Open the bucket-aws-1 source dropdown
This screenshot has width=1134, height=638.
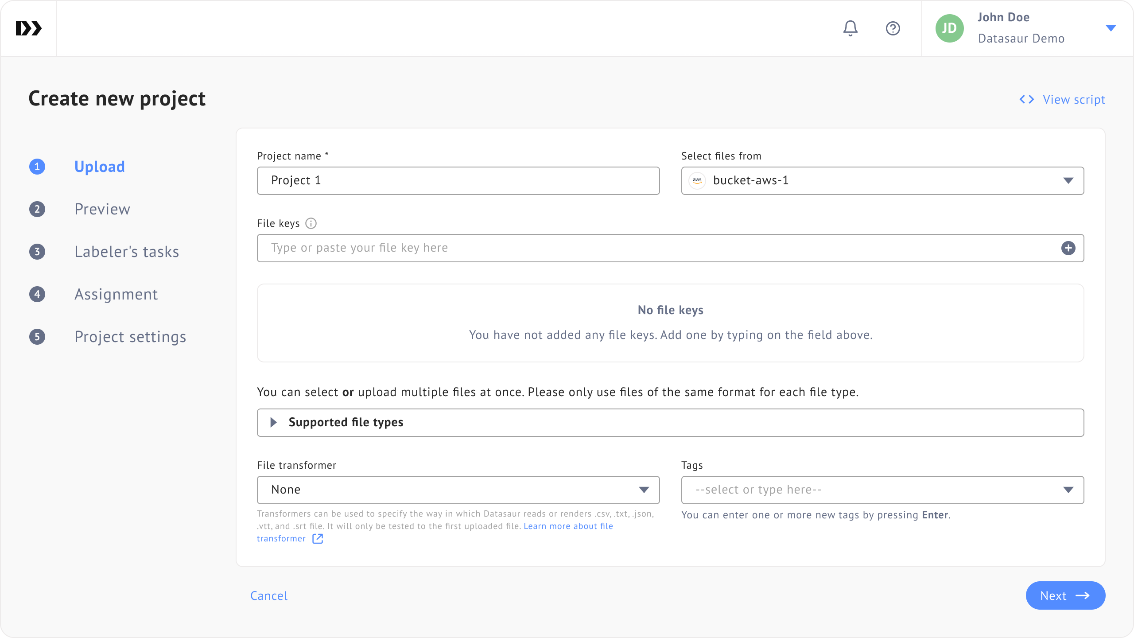coord(882,181)
